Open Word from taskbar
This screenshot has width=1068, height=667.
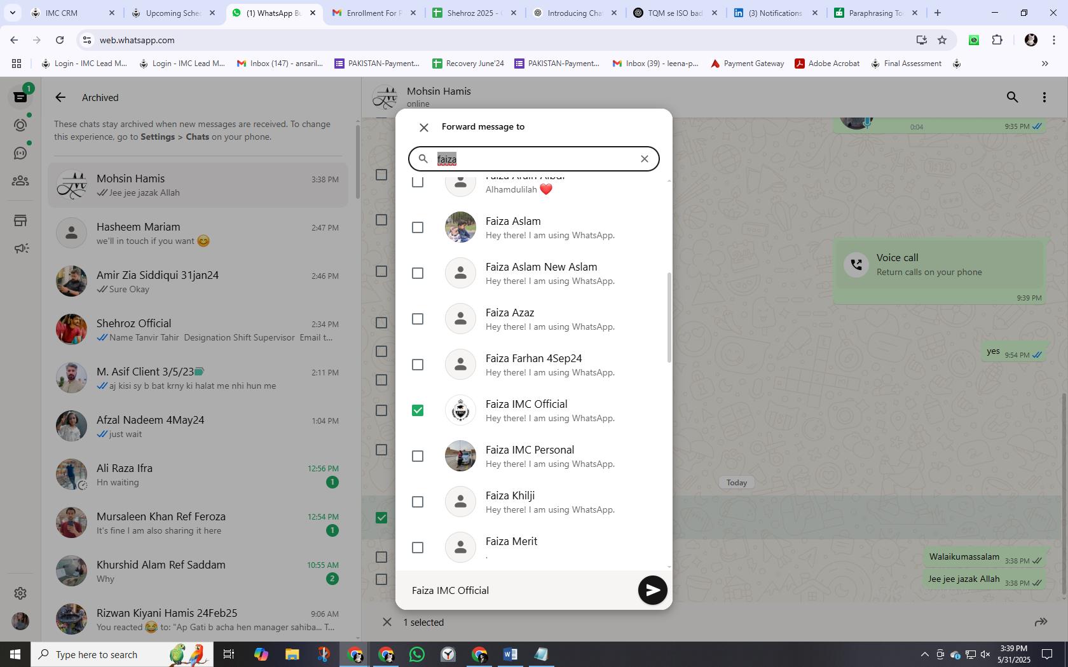click(x=510, y=654)
